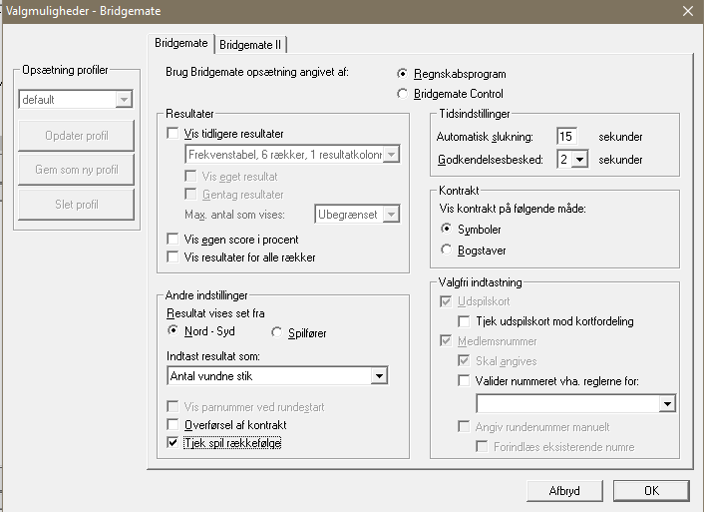Expand the Godkendelsesbesked seconds dropdown
This screenshot has height=512, width=704.
(x=579, y=159)
